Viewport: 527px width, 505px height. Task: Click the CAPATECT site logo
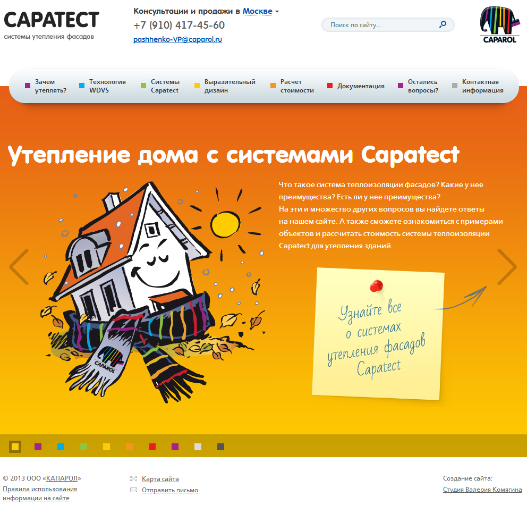pyautogui.click(x=52, y=20)
